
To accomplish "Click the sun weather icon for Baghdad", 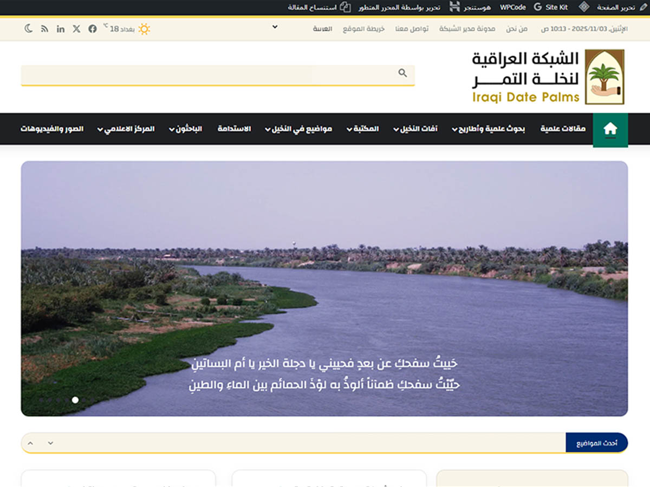I will (x=144, y=29).
